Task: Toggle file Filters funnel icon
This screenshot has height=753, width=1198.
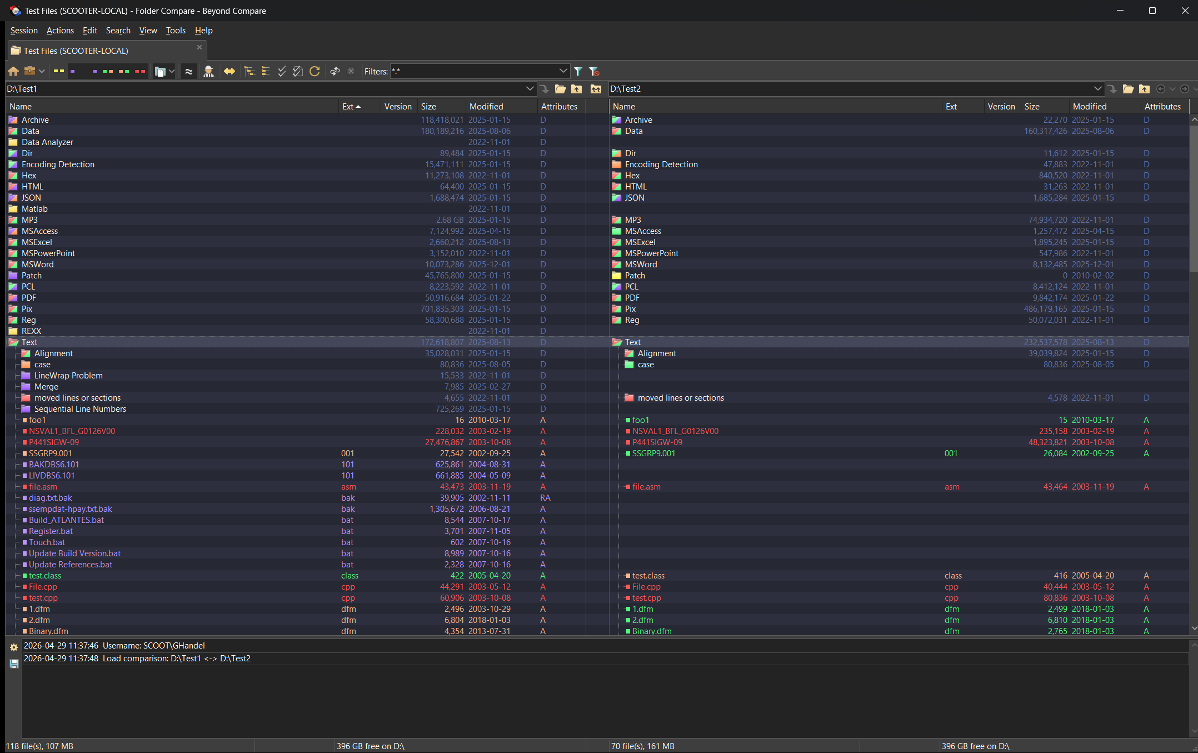Action: [578, 71]
